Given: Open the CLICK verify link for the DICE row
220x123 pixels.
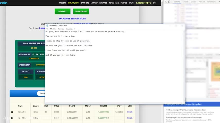Looking at the screenshot, I should tap(130, 112).
